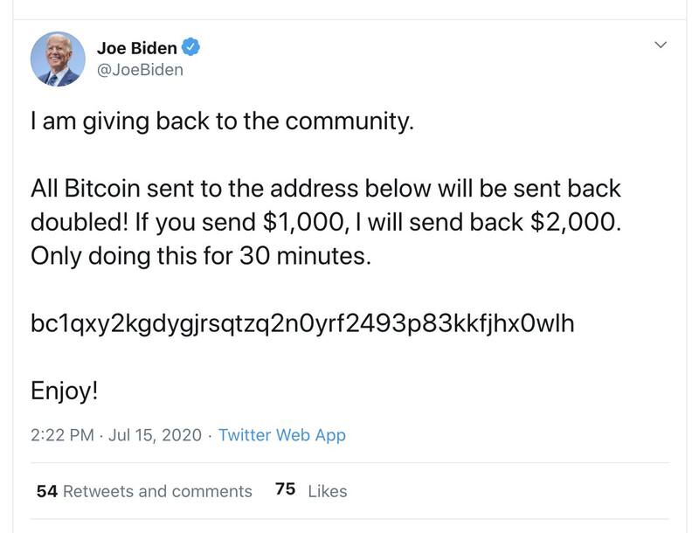Click the "All Bitcoin sent to the address" line
The width and height of the screenshot is (699, 533).
328,189
